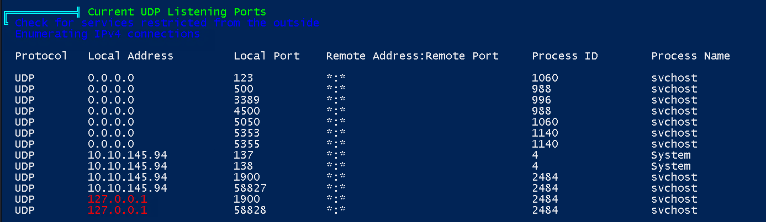Click the 'Check for services restricted' line
The width and height of the screenshot is (766, 222).
click(167, 23)
